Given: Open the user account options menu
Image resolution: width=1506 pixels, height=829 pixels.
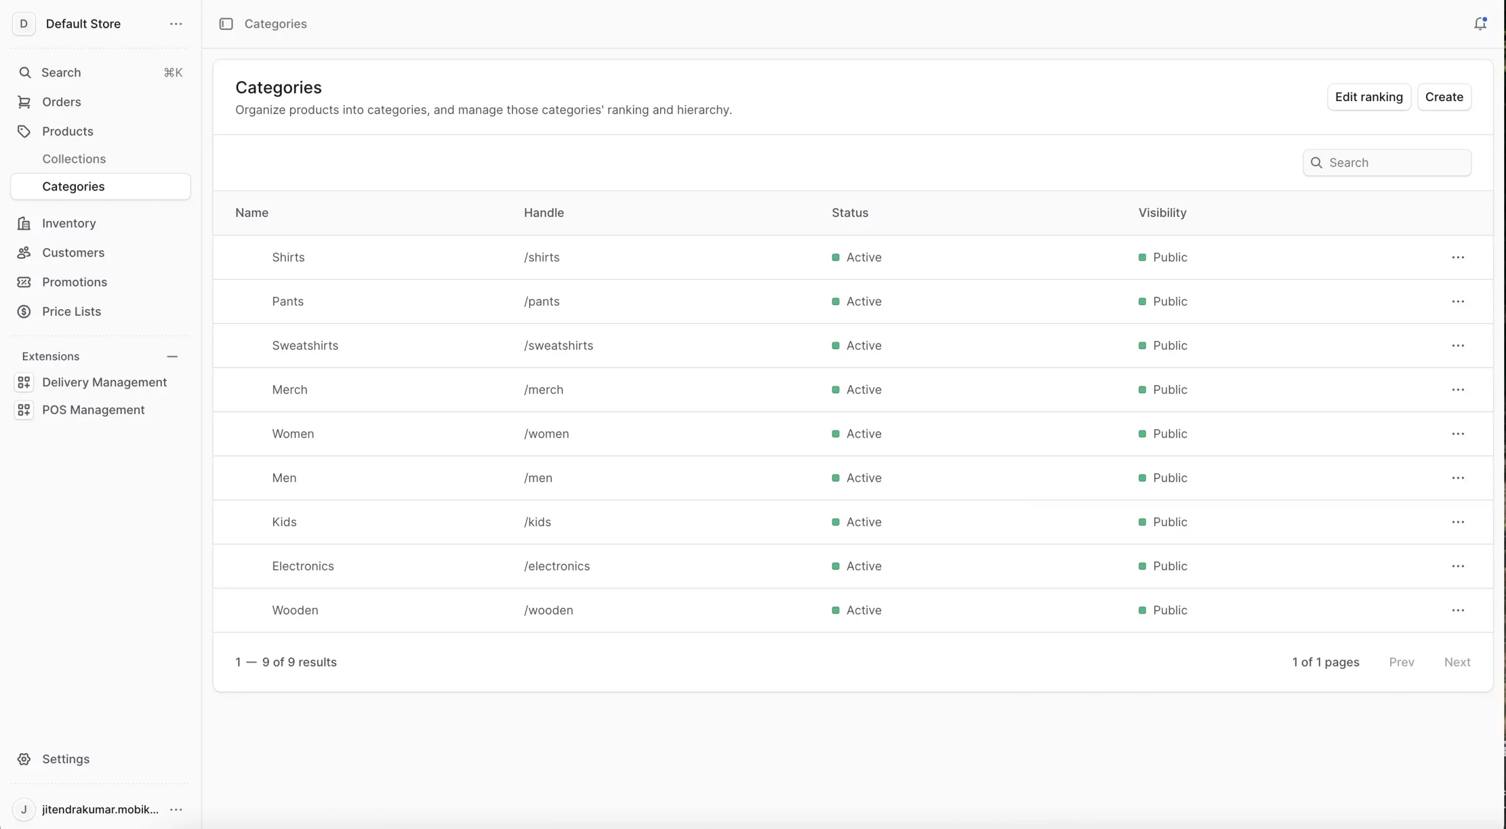Looking at the screenshot, I should (x=176, y=810).
